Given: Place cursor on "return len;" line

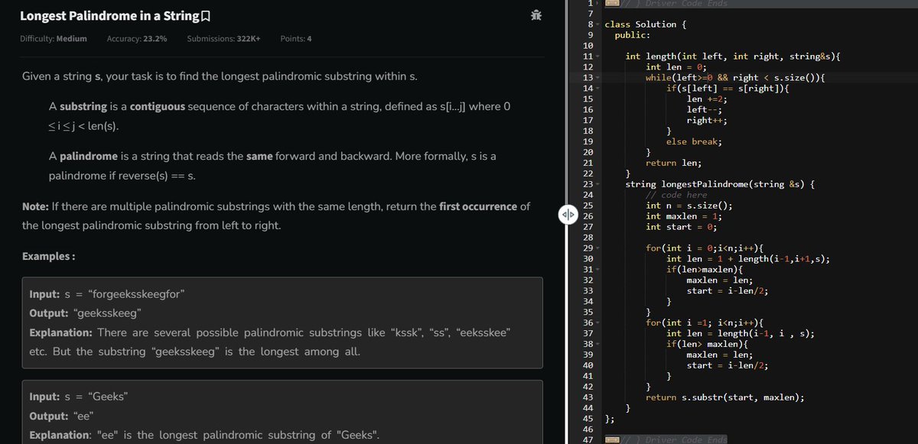Looking at the screenshot, I should pyautogui.click(x=674, y=164).
